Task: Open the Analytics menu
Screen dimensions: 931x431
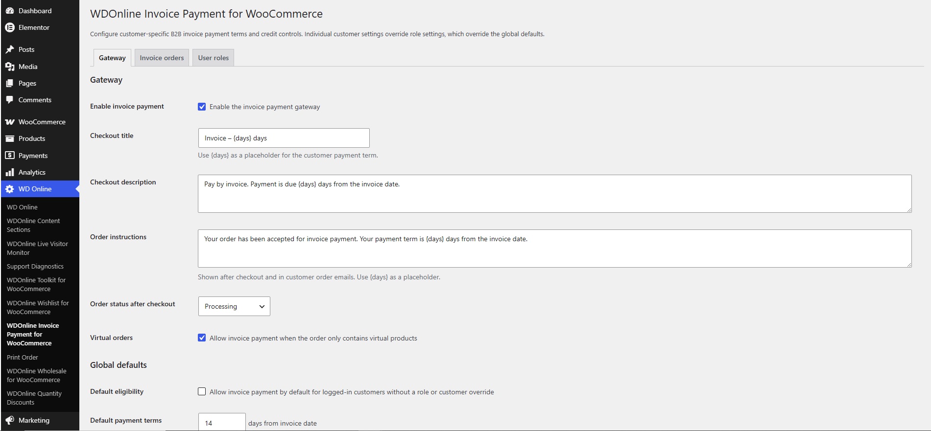Action: coord(40,172)
